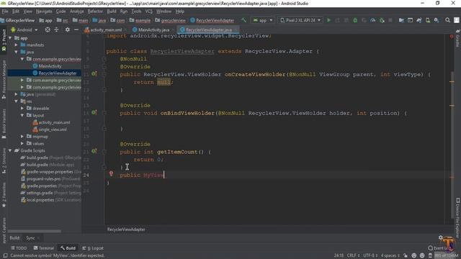Toggle Gradle tool window on right stripe
This screenshot has height=259, width=461.
click(457, 38)
